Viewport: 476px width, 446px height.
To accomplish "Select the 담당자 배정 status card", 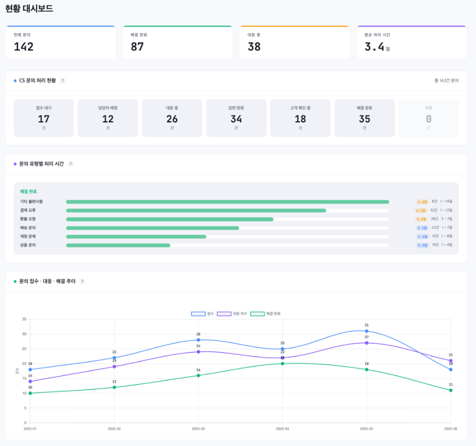I will point(108,118).
